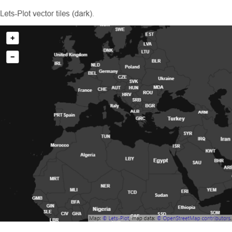Click the MLI label on the map
Viewport: 232px width, 232px height.
click(74, 190)
